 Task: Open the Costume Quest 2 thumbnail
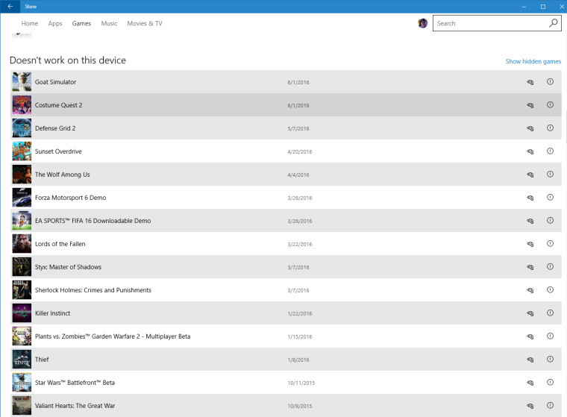[x=22, y=105]
